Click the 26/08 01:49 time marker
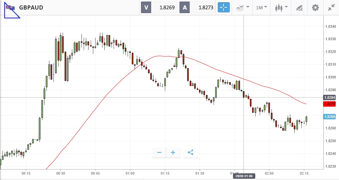The width and height of the screenshot is (339, 180). [244, 176]
